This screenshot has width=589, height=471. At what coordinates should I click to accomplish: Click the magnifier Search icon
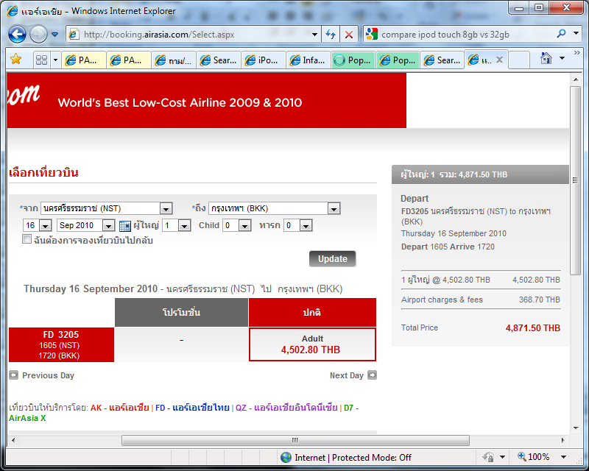(x=562, y=34)
